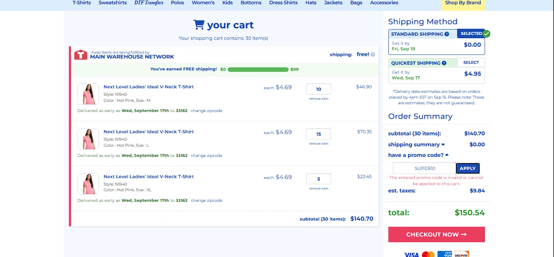Click Quickest Shipping help question icon
Viewport: 554px width, 257px height.
coord(444,63)
